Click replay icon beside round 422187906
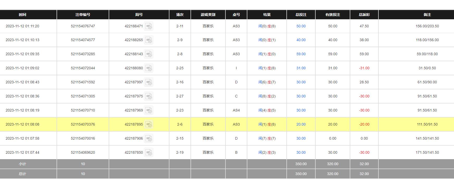Image resolution: width=454 pixels, height=186 pixels. (x=149, y=138)
